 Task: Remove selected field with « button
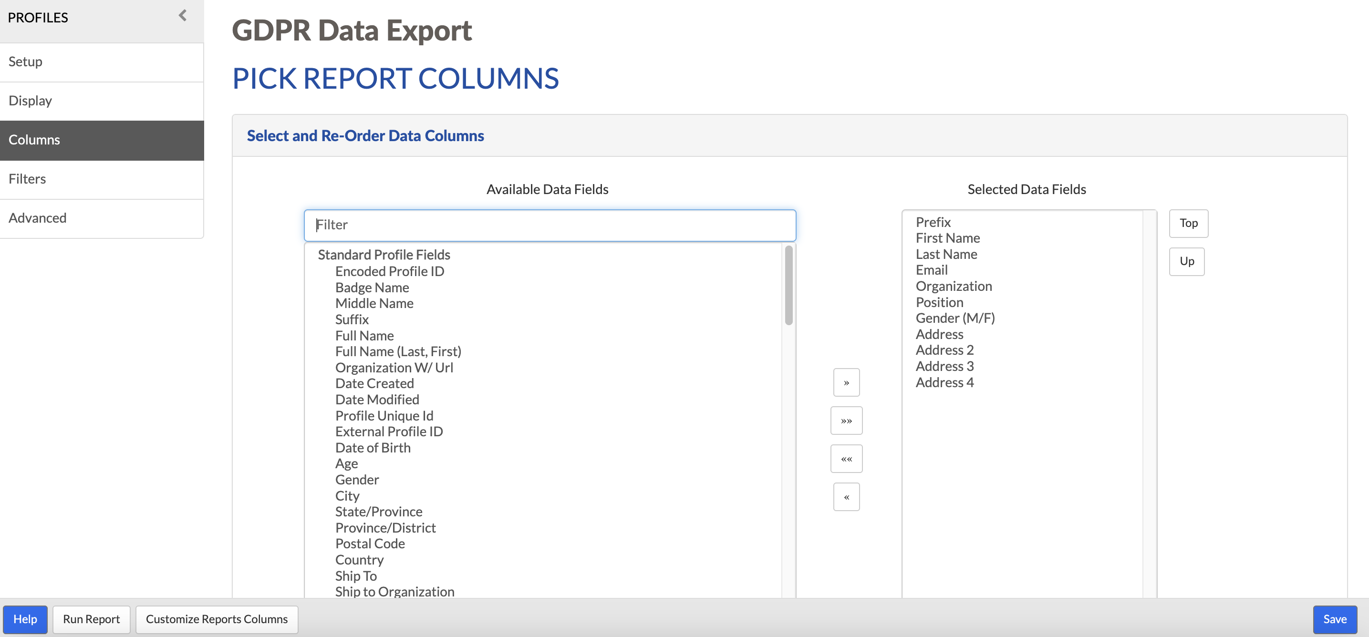coord(846,497)
